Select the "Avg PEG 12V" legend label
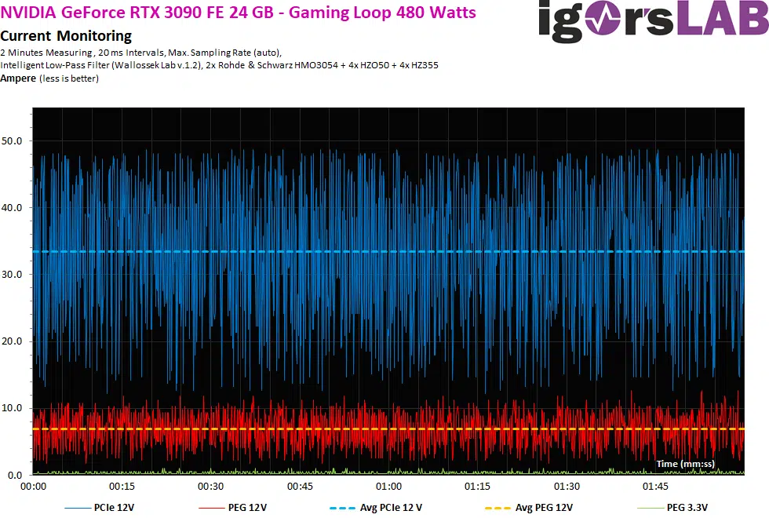 tap(544, 508)
